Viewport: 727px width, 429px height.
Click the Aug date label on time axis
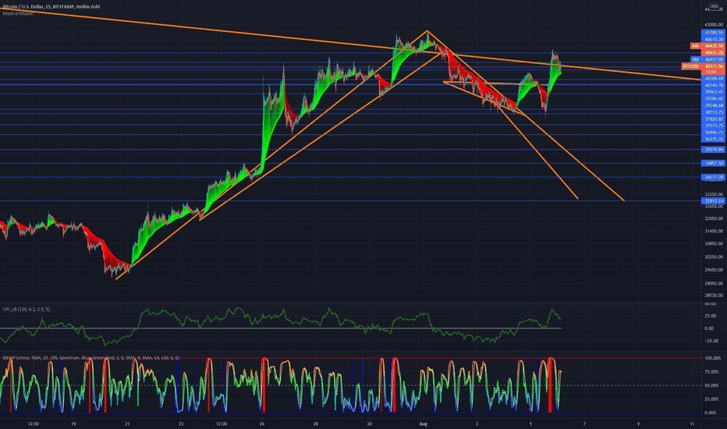[x=423, y=424]
